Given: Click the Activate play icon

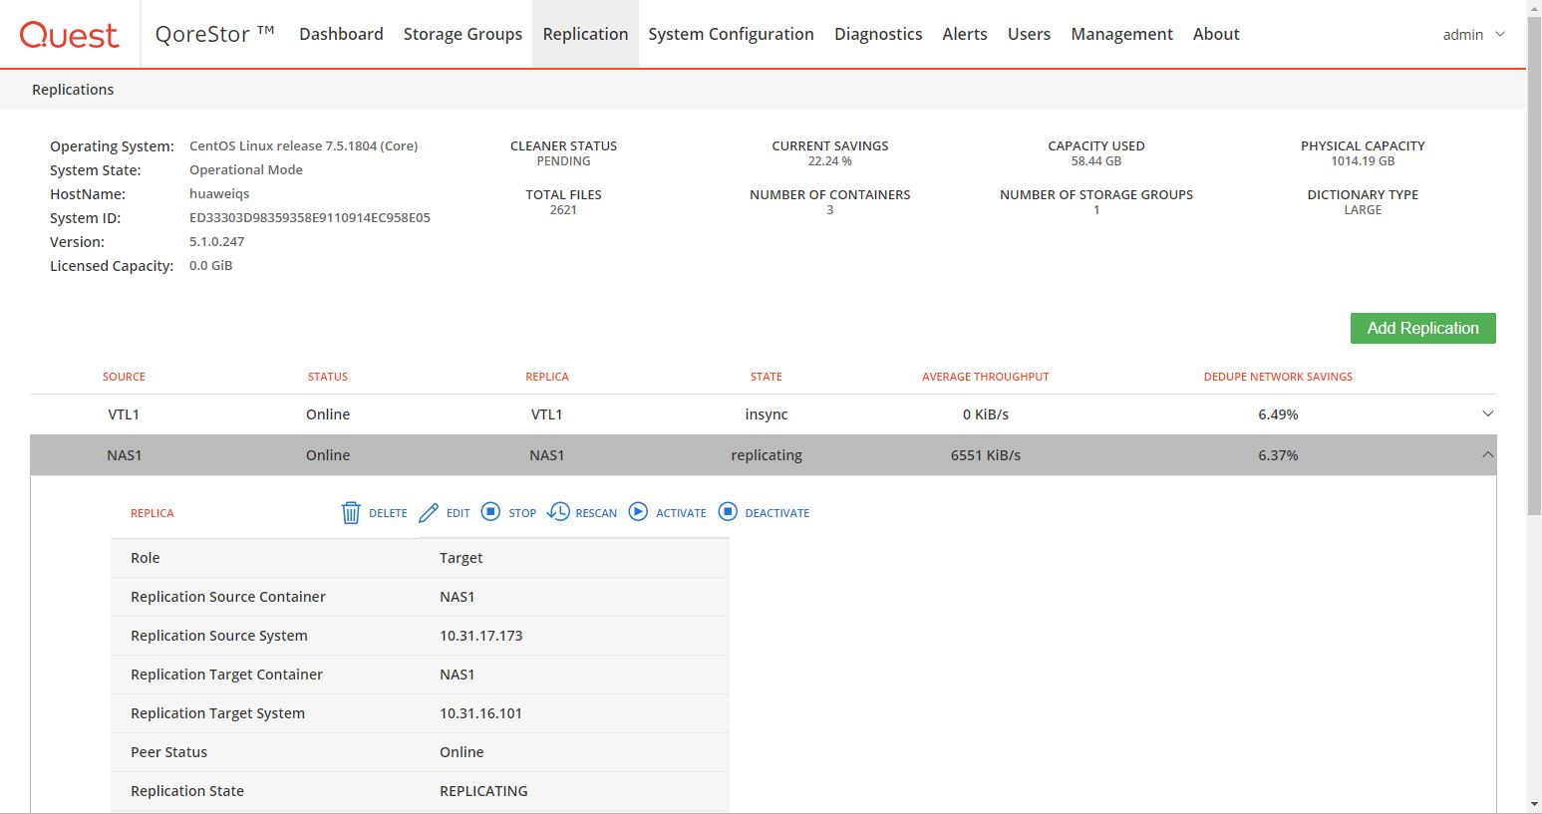Looking at the screenshot, I should pos(638,511).
